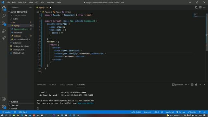Split the editor to the right
Screen dimensions: 208x117
tap(200, 7)
